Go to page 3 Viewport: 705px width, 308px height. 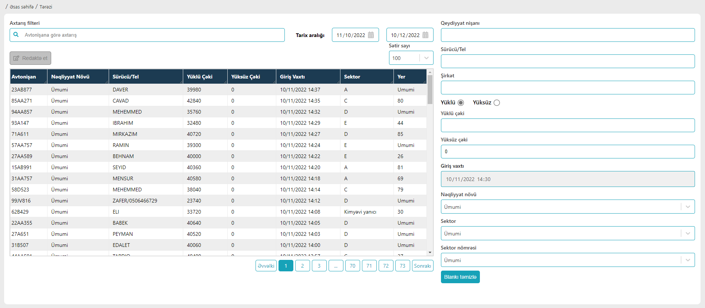pyautogui.click(x=319, y=266)
